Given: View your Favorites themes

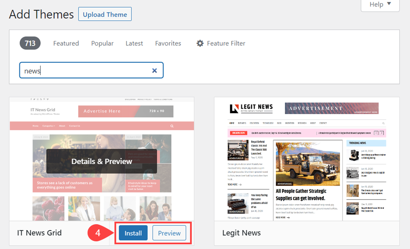Looking at the screenshot, I should click(x=168, y=43).
